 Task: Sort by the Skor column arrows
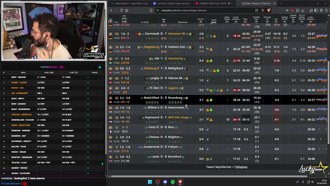point(164,22)
